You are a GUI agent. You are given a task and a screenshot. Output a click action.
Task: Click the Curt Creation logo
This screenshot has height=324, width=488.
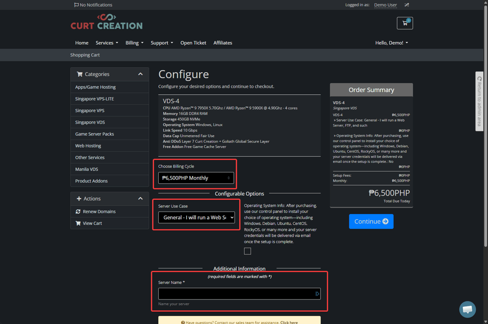(106, 22)
